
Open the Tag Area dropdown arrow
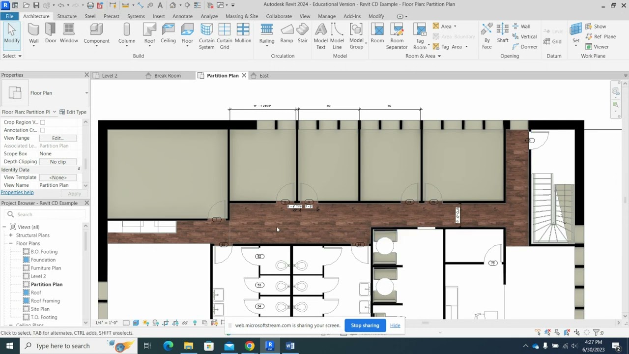466,47
